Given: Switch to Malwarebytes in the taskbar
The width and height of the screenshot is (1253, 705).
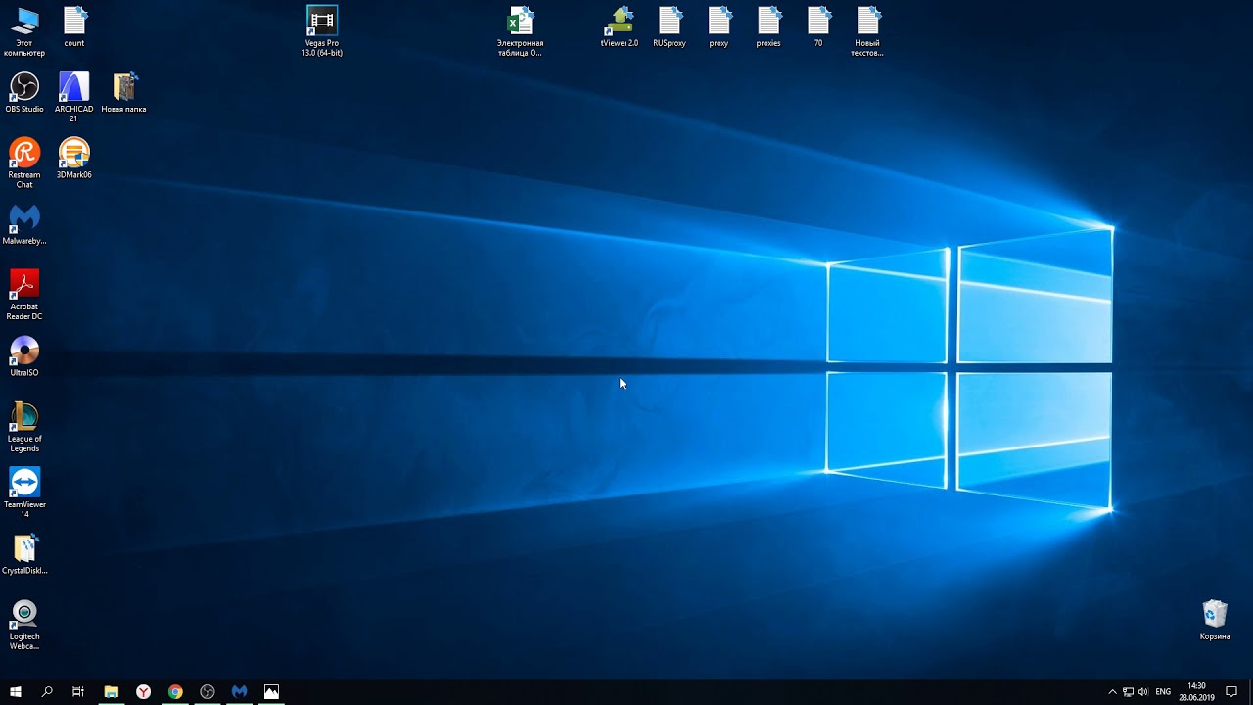Looking at the screenshot, I should 239,691.
